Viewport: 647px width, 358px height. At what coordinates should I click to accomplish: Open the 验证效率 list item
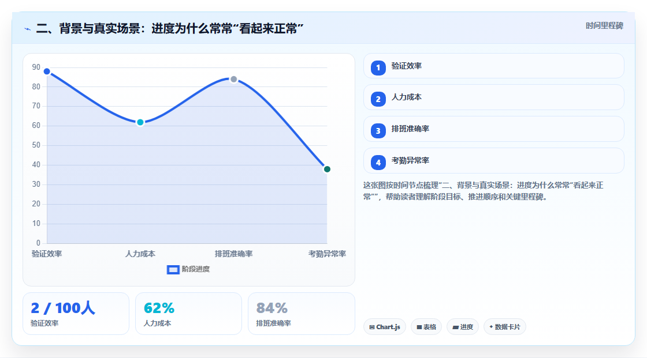(x=493, y=66)
